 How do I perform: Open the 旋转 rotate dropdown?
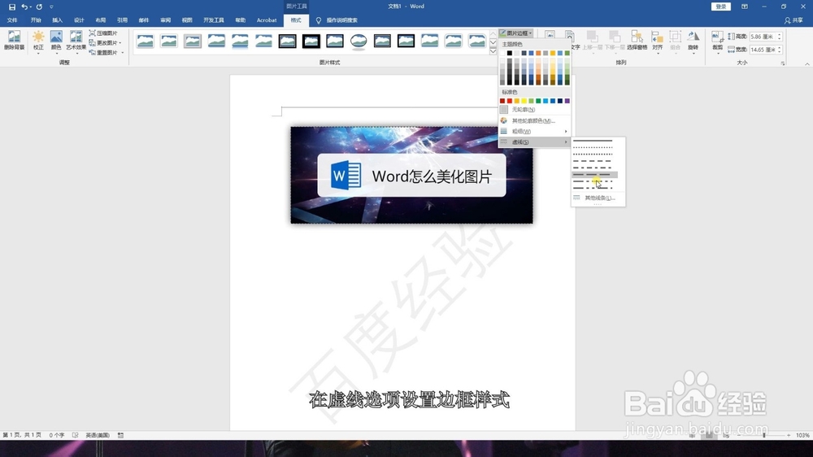coord(693,41)
